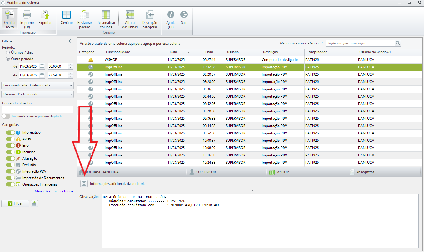Click the Exportar icon in toolbar
This screenshot has width=424, height=252.
[45, 15]
